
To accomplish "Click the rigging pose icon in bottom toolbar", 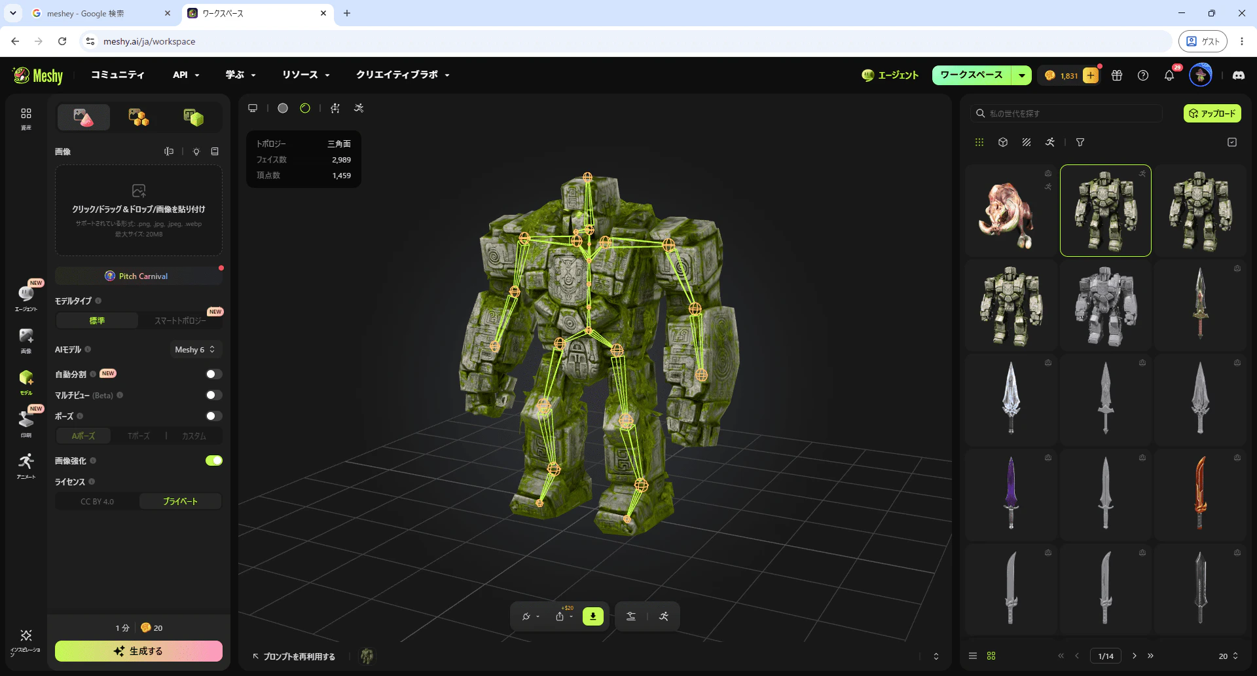I will [x=631, y=616].
